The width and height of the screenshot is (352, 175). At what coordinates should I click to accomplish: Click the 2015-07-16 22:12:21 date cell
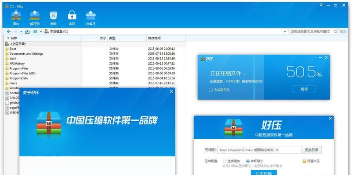click(x=161, y=83)
